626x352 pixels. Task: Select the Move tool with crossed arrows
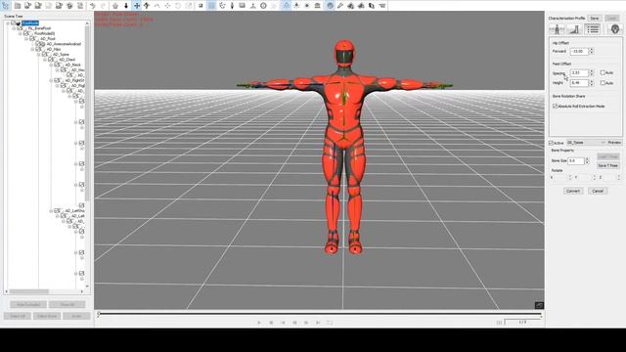[137, 6]
